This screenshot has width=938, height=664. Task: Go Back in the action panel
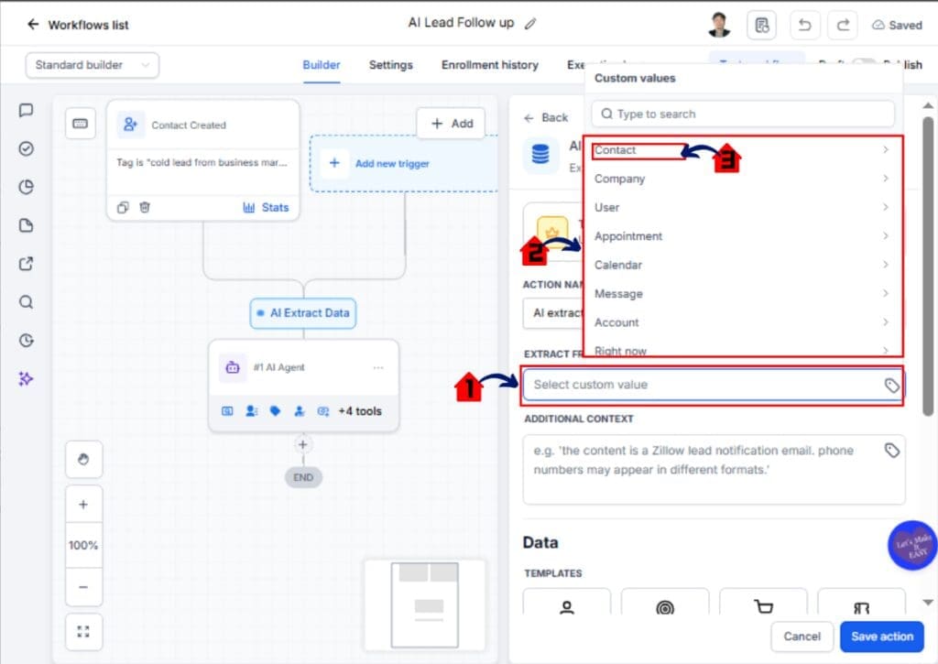[546, 118]
